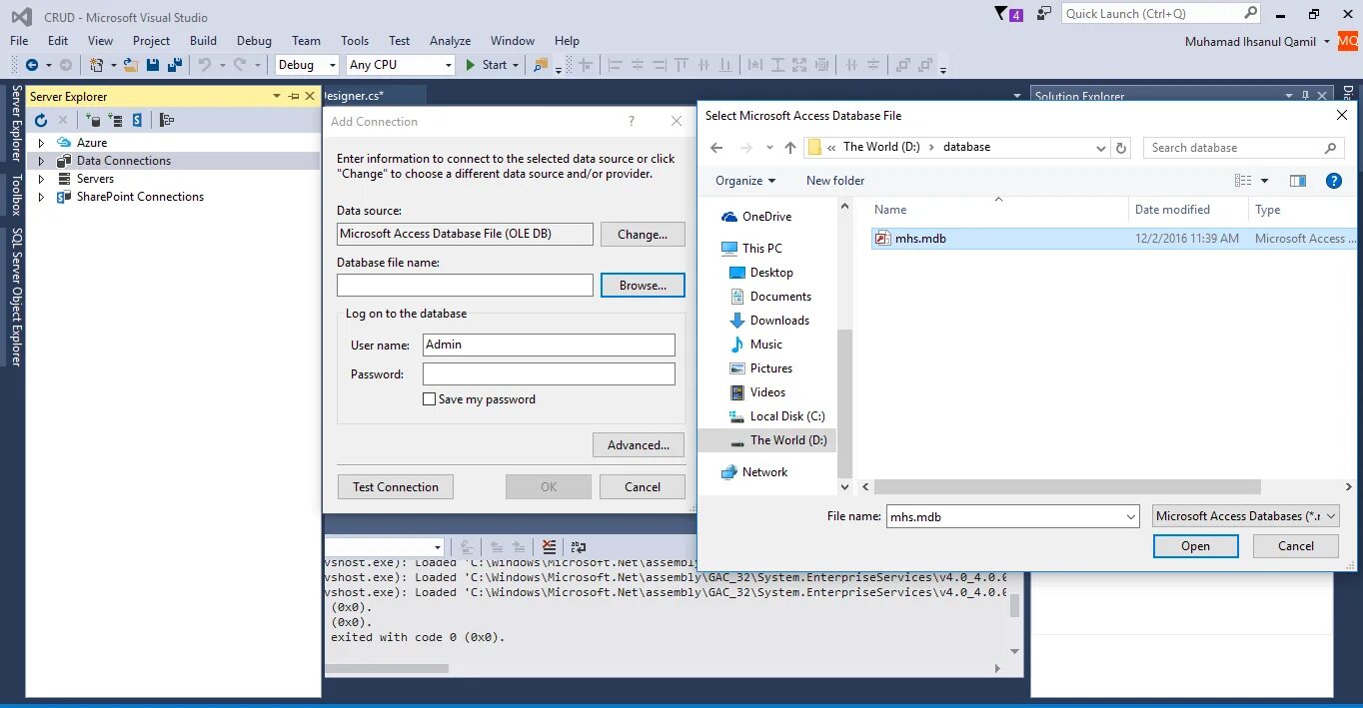Click the Back arrow in the file dialog

pyautogui.click(x=716, y=148)
